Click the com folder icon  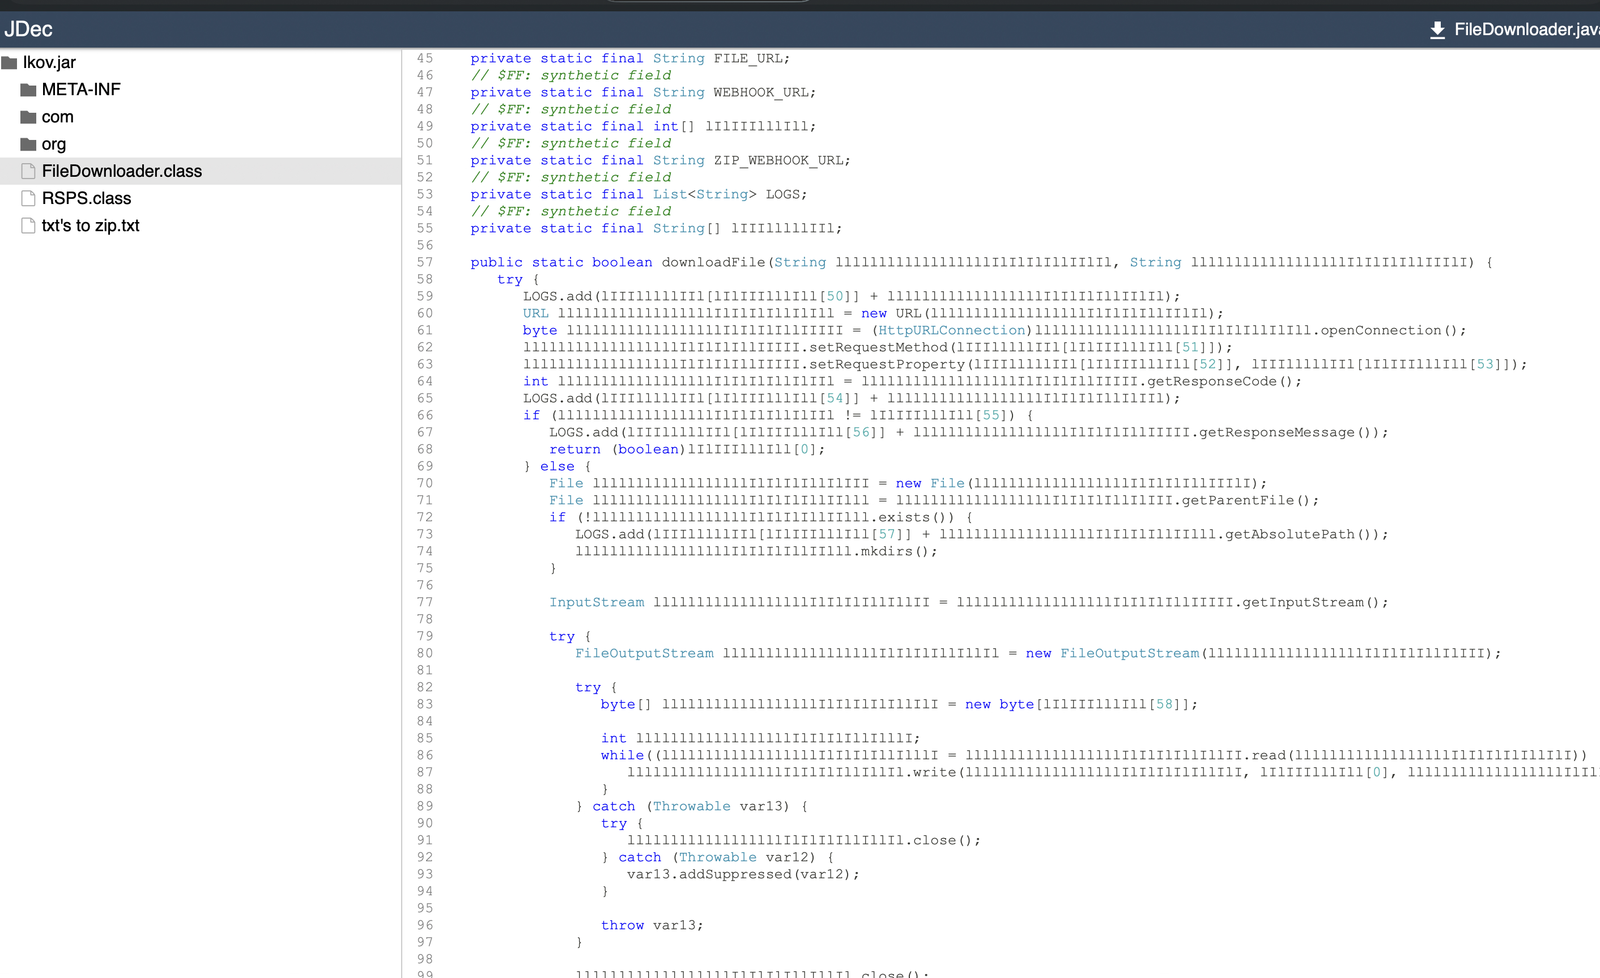pyautogui.click(x=28, y=117)
